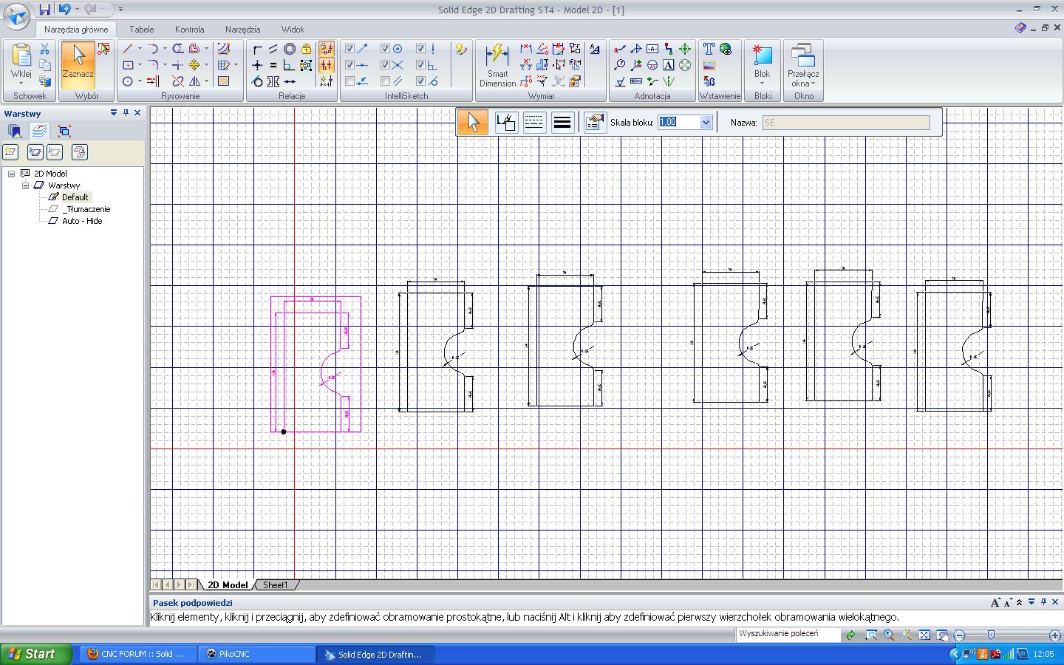
Task: Click the Insert Image icon in Wstawienie
Action: 709,65
